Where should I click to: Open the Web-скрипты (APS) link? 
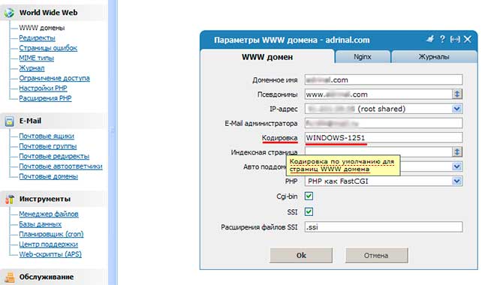pyautogui.click(x=50, y=254)
